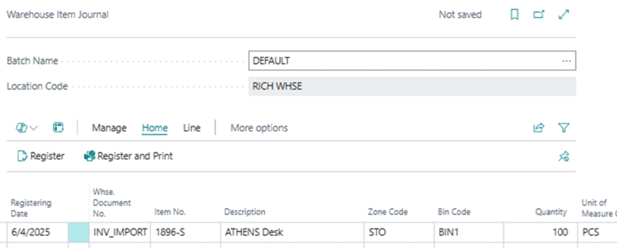Show More options in action bar
This screenshot has width=617, height=248.
pyautogui.click(x=259, y=128)
